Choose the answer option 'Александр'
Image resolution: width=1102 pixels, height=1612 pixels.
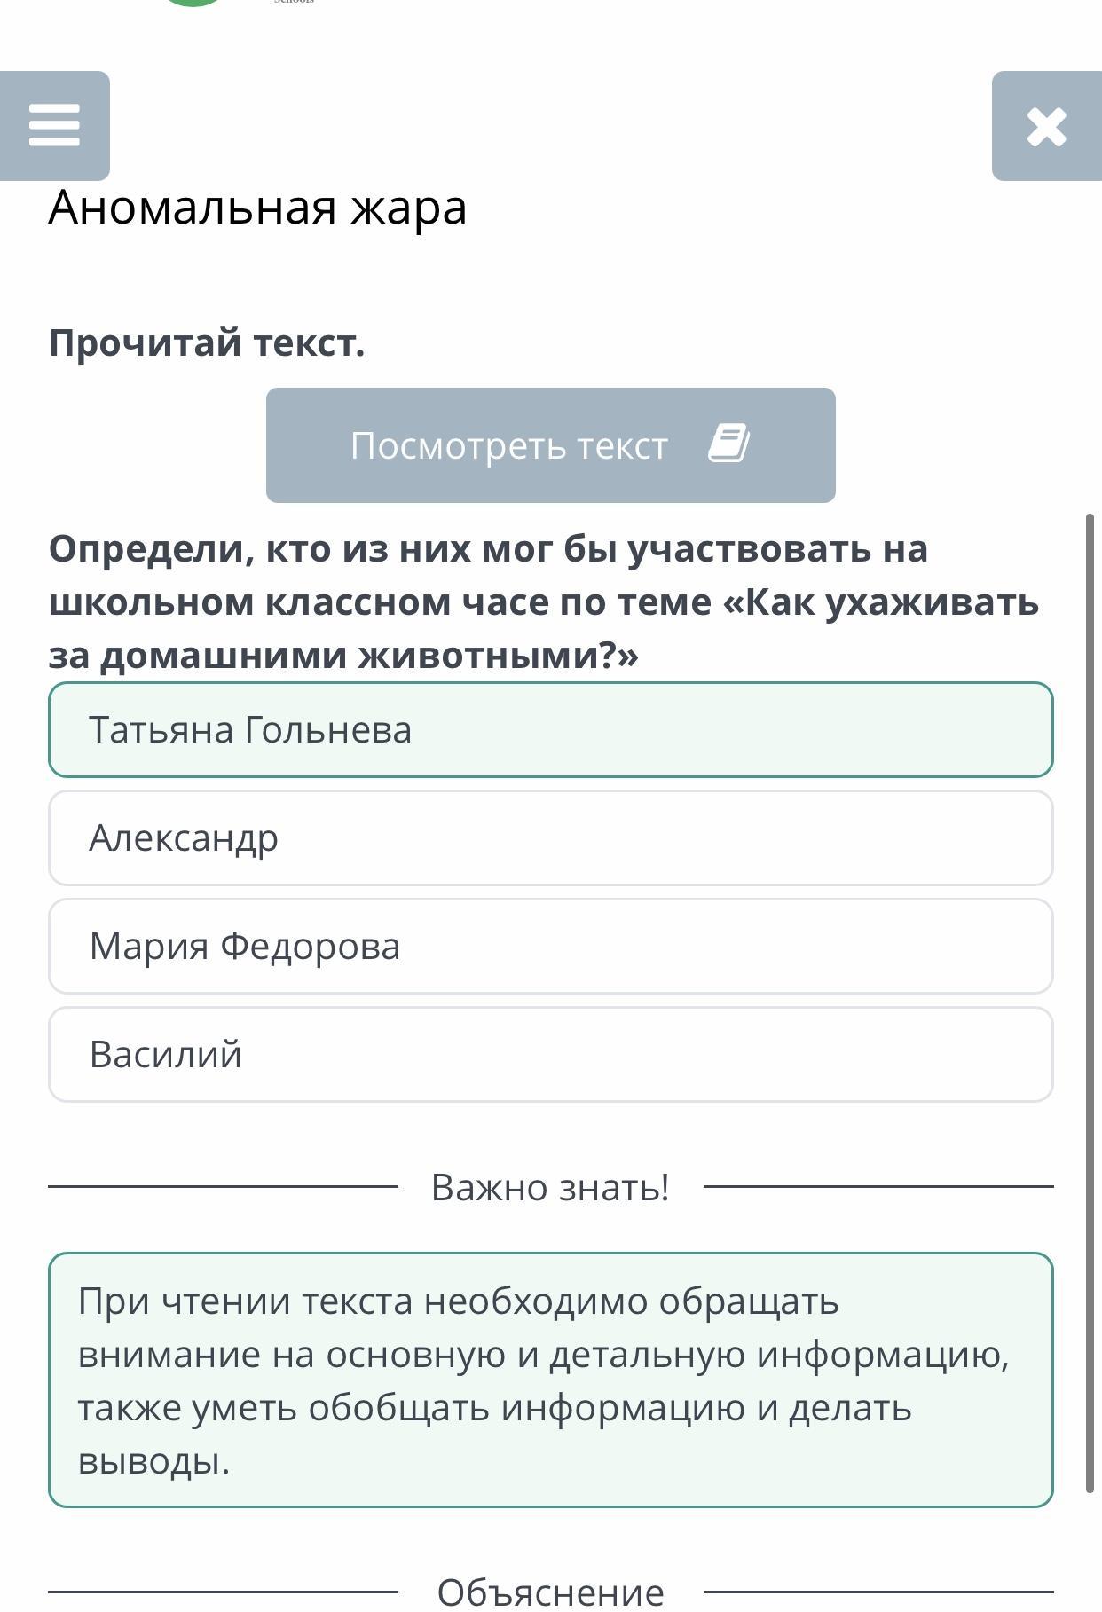550,837
